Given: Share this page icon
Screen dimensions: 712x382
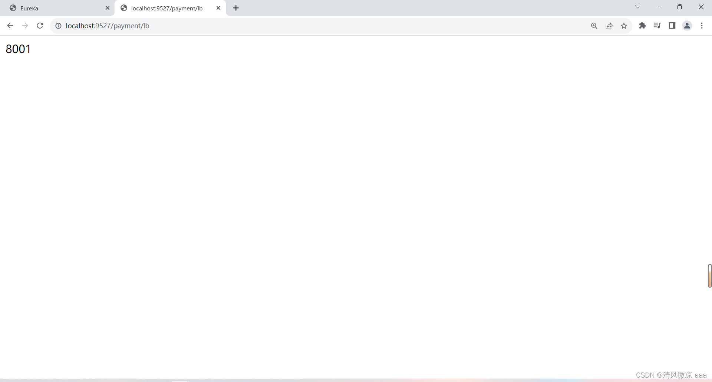Looking at the screenshot, I should (x=609, y=26).
